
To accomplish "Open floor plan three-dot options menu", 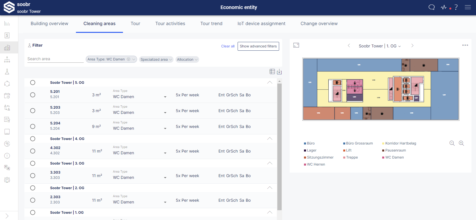I will coord(465,45).
